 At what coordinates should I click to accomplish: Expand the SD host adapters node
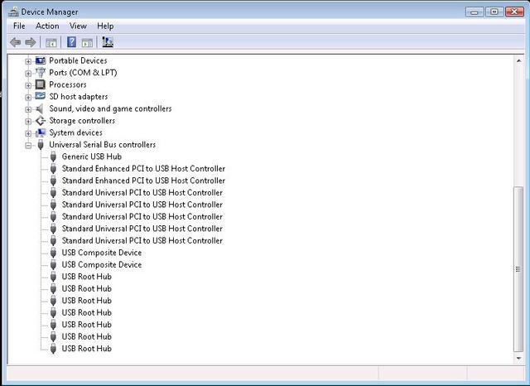pyautogui.click(x=28, y=98)
